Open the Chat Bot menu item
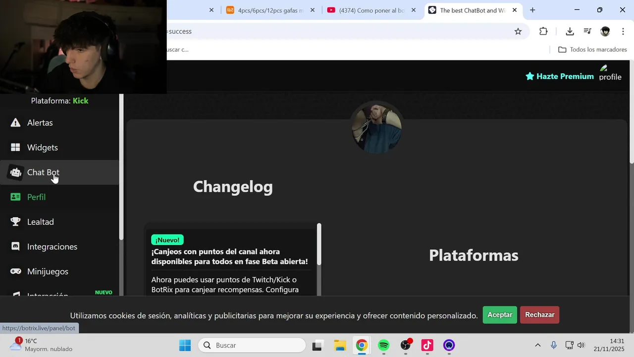This screenshot has height=357, width=634. (x=59, y=172)
